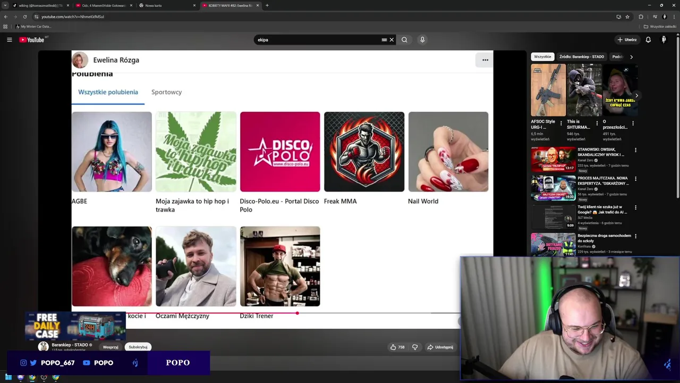Viewport: 680px width, 383px height.
Task: Click the Utwórz create button
Action: (x=627, y=40)
